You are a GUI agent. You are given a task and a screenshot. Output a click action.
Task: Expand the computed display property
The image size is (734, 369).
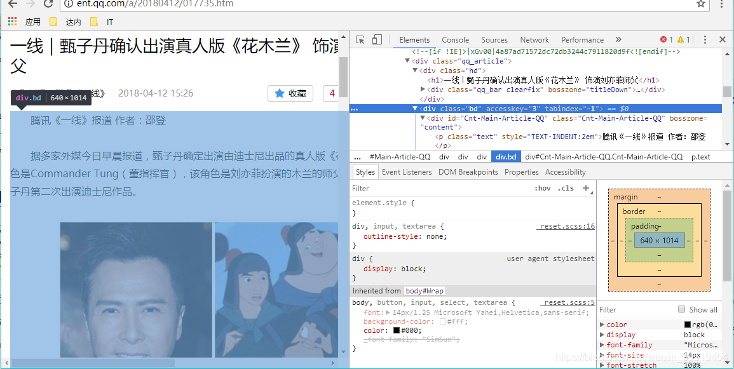click(602, 335)
